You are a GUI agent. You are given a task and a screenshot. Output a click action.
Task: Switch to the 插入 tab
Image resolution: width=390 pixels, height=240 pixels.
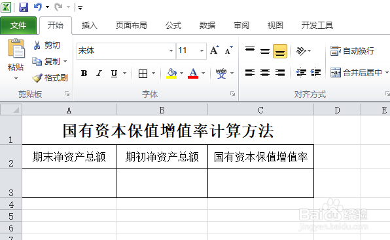89,26
